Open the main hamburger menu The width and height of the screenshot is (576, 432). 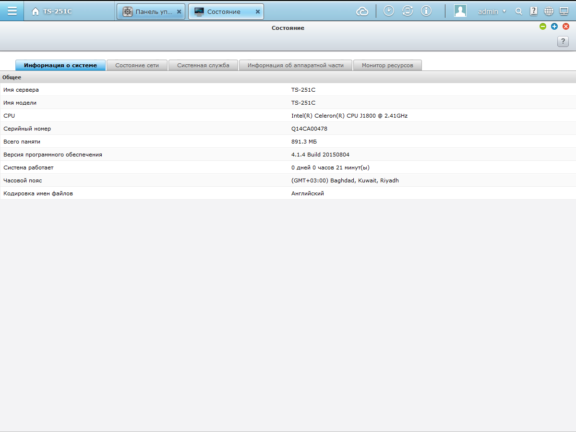click(12, 11)
